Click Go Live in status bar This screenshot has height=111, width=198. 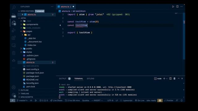tap(140, 101)
